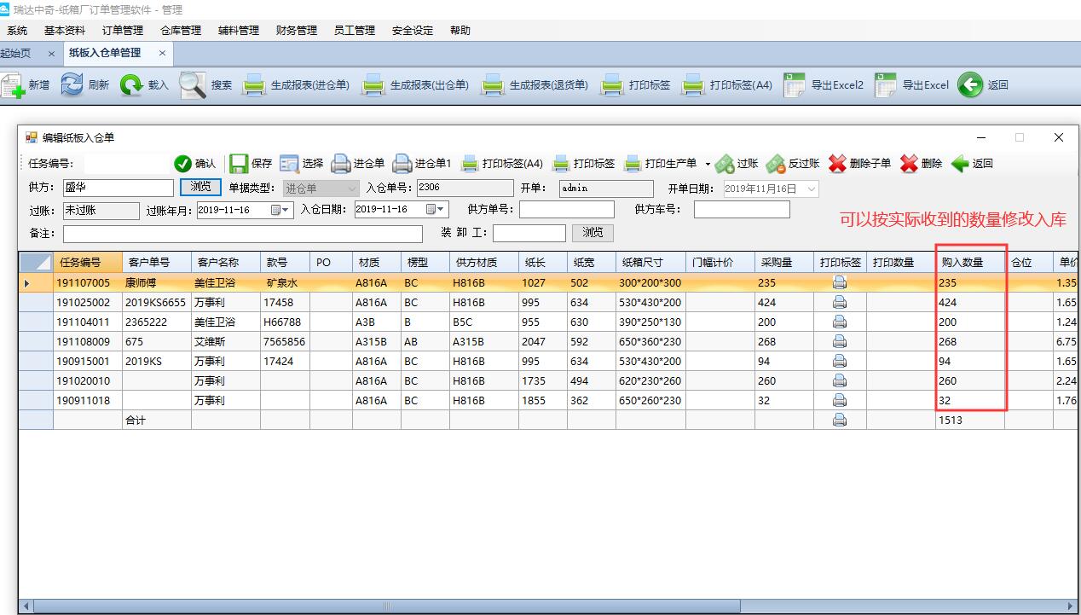The height and width of the screenshot is (615, 1081).
Task: Click the 供方 field containing 盛华
Action: click(x=118, y=188)
